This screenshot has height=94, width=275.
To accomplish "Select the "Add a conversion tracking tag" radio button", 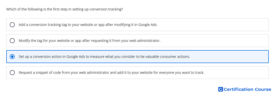I will click(12, 25).
